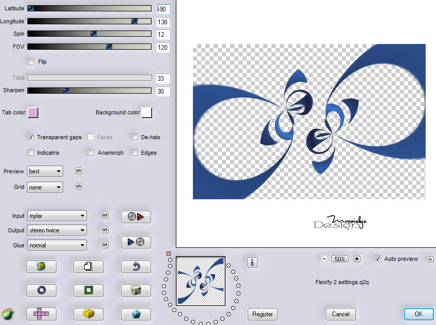This screenshot has height=325, width=436.
Task: Toggle the De-halo checkbox
Action: tap(134, 137)
